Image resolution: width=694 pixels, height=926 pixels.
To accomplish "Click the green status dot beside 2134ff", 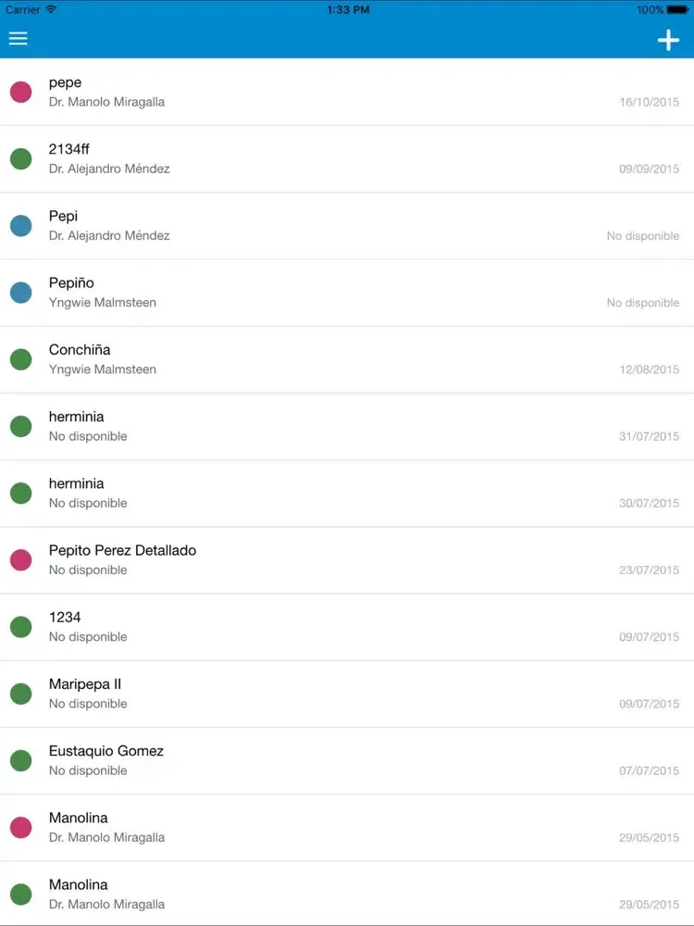I will click(x=20, y=158).
